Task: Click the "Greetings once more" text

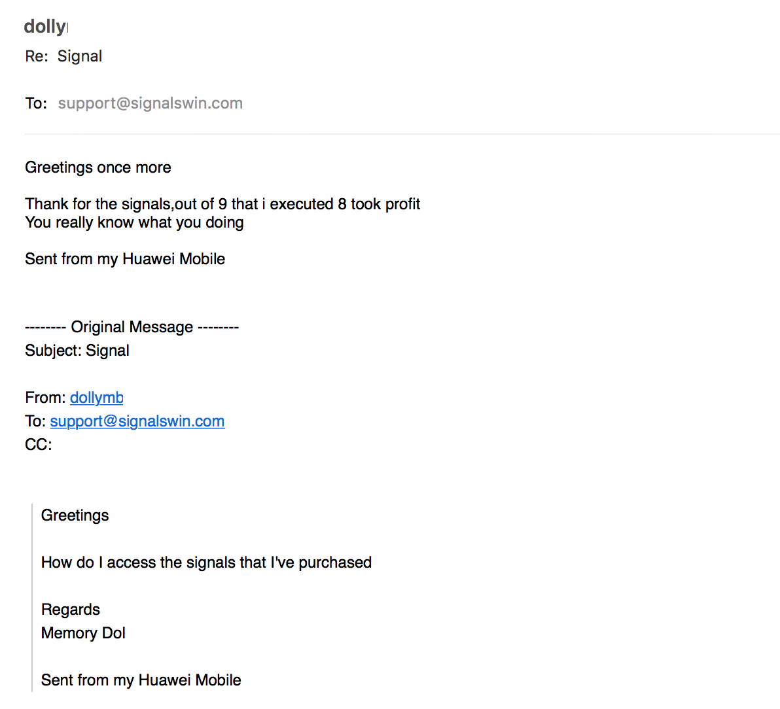Action: pos(98,167)
